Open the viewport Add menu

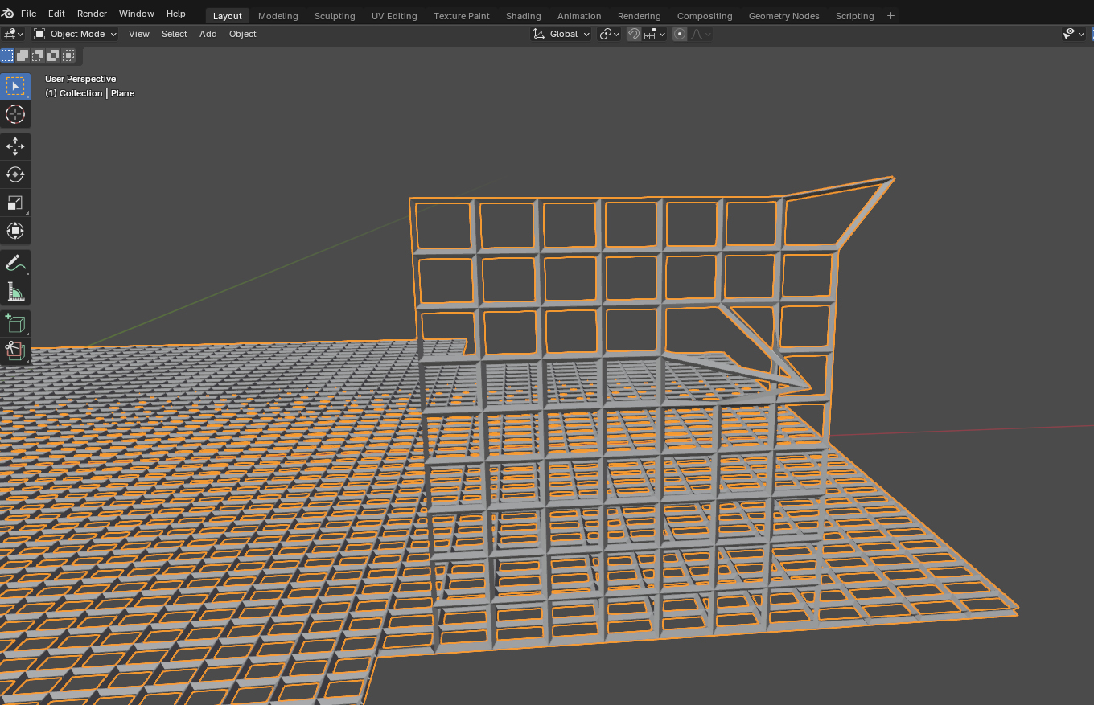(x=208, y=34)
